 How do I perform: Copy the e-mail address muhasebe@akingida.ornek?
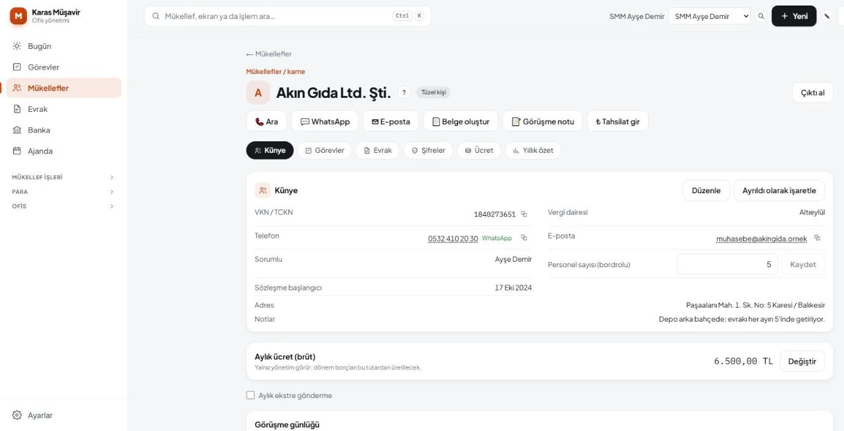coord(817,238)
